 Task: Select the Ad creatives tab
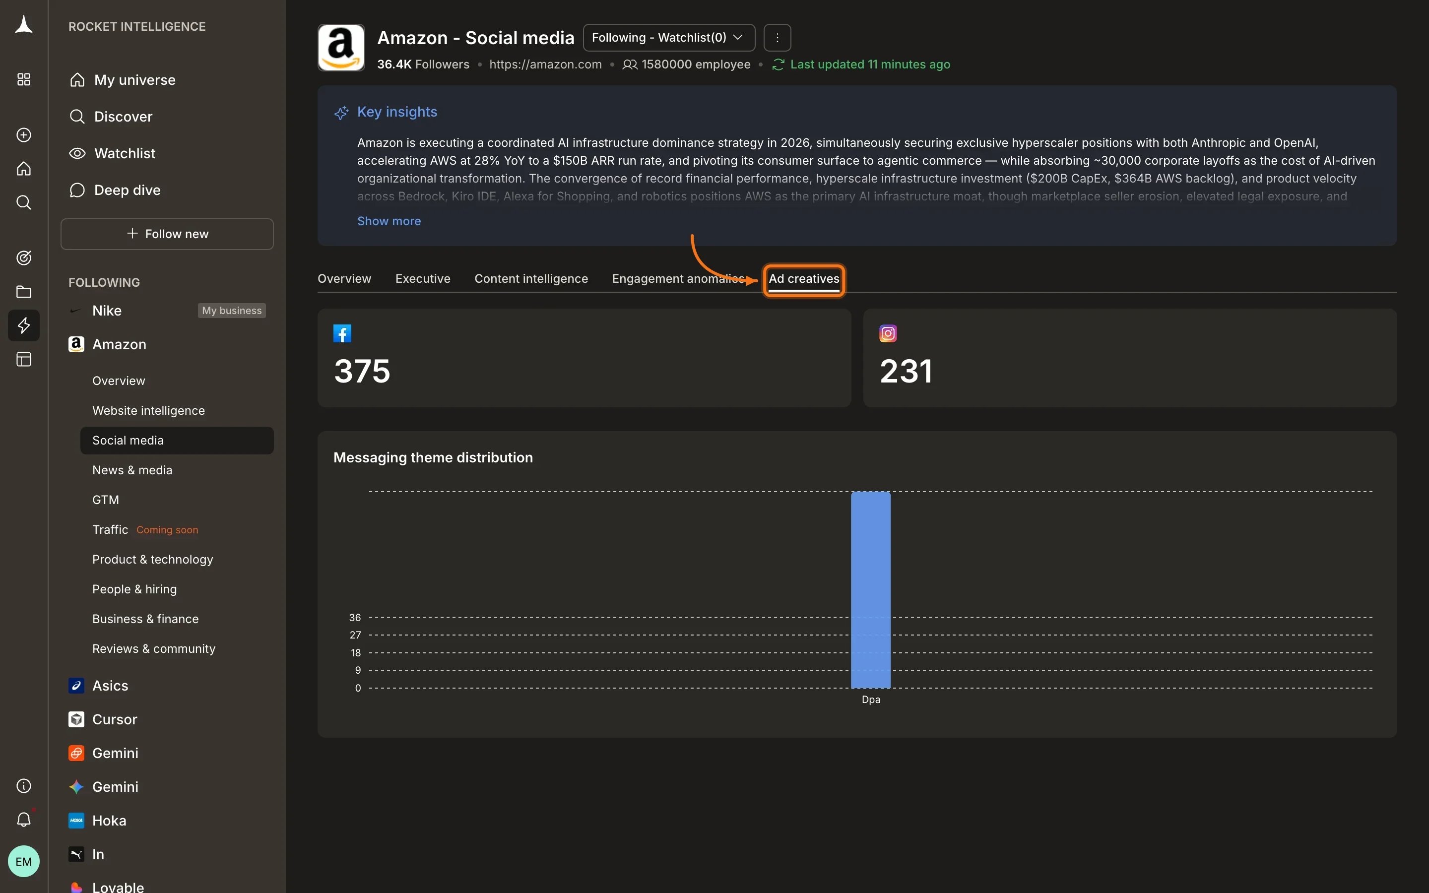tap(804, 279)
